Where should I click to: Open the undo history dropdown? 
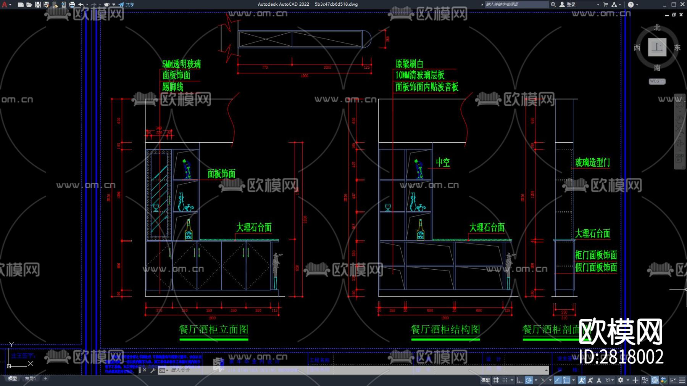(x=87, y=5)
